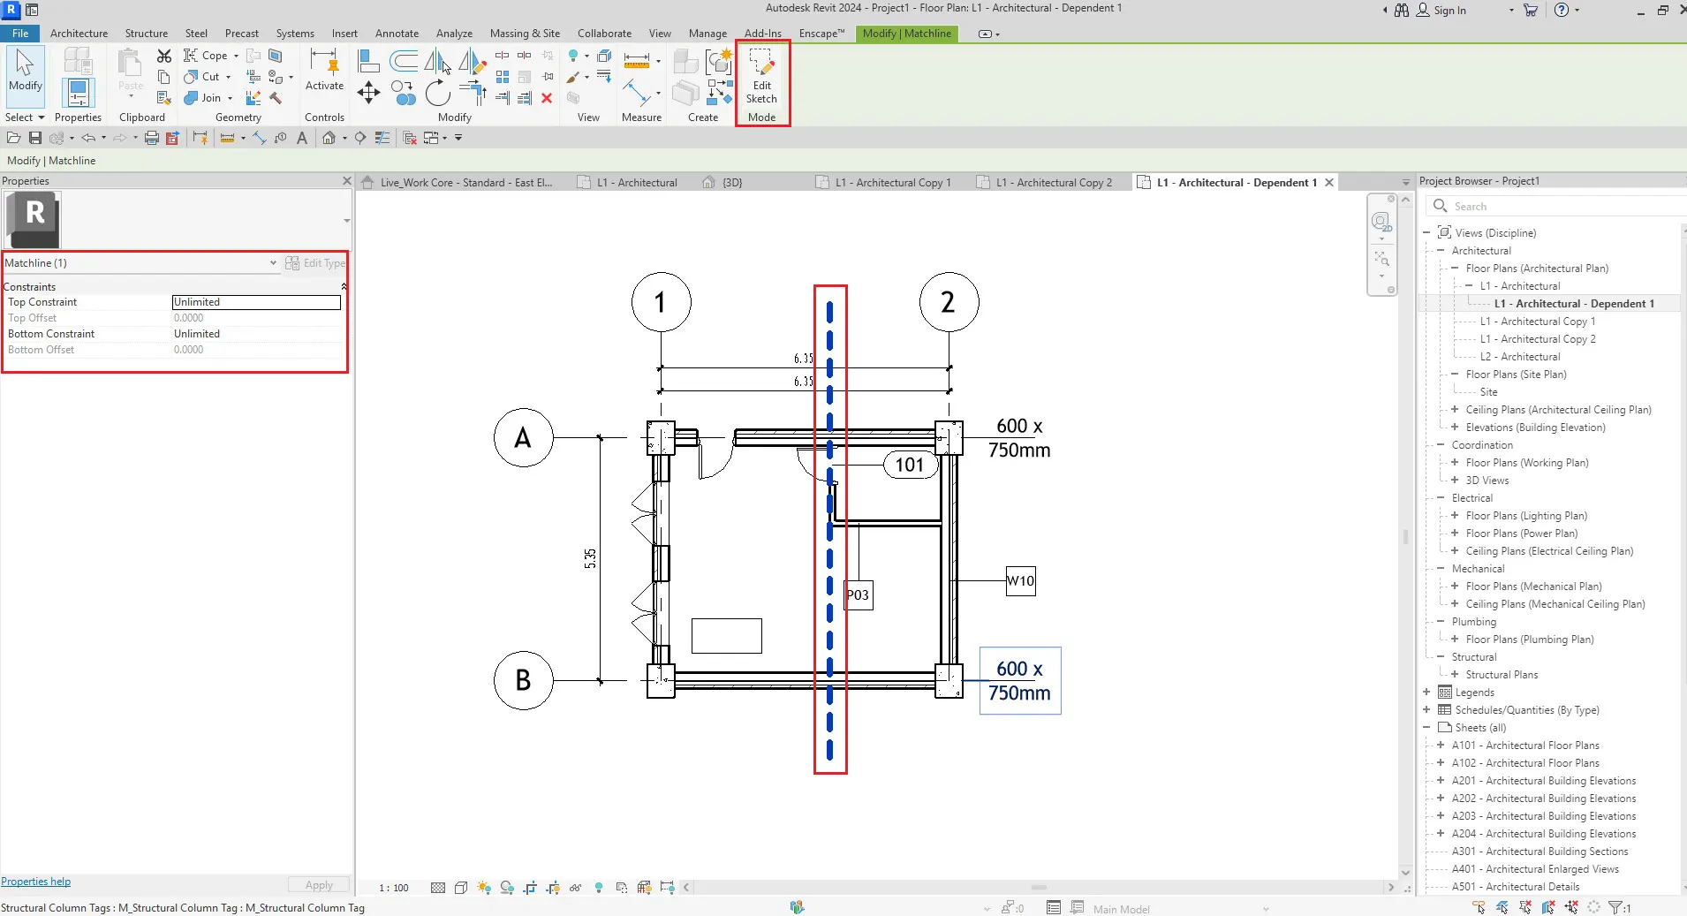This screenshot has width=1687, height=916.
Task: Select the Copy tool with two circles
Action: pyautogui.click(x=404, y=93)
